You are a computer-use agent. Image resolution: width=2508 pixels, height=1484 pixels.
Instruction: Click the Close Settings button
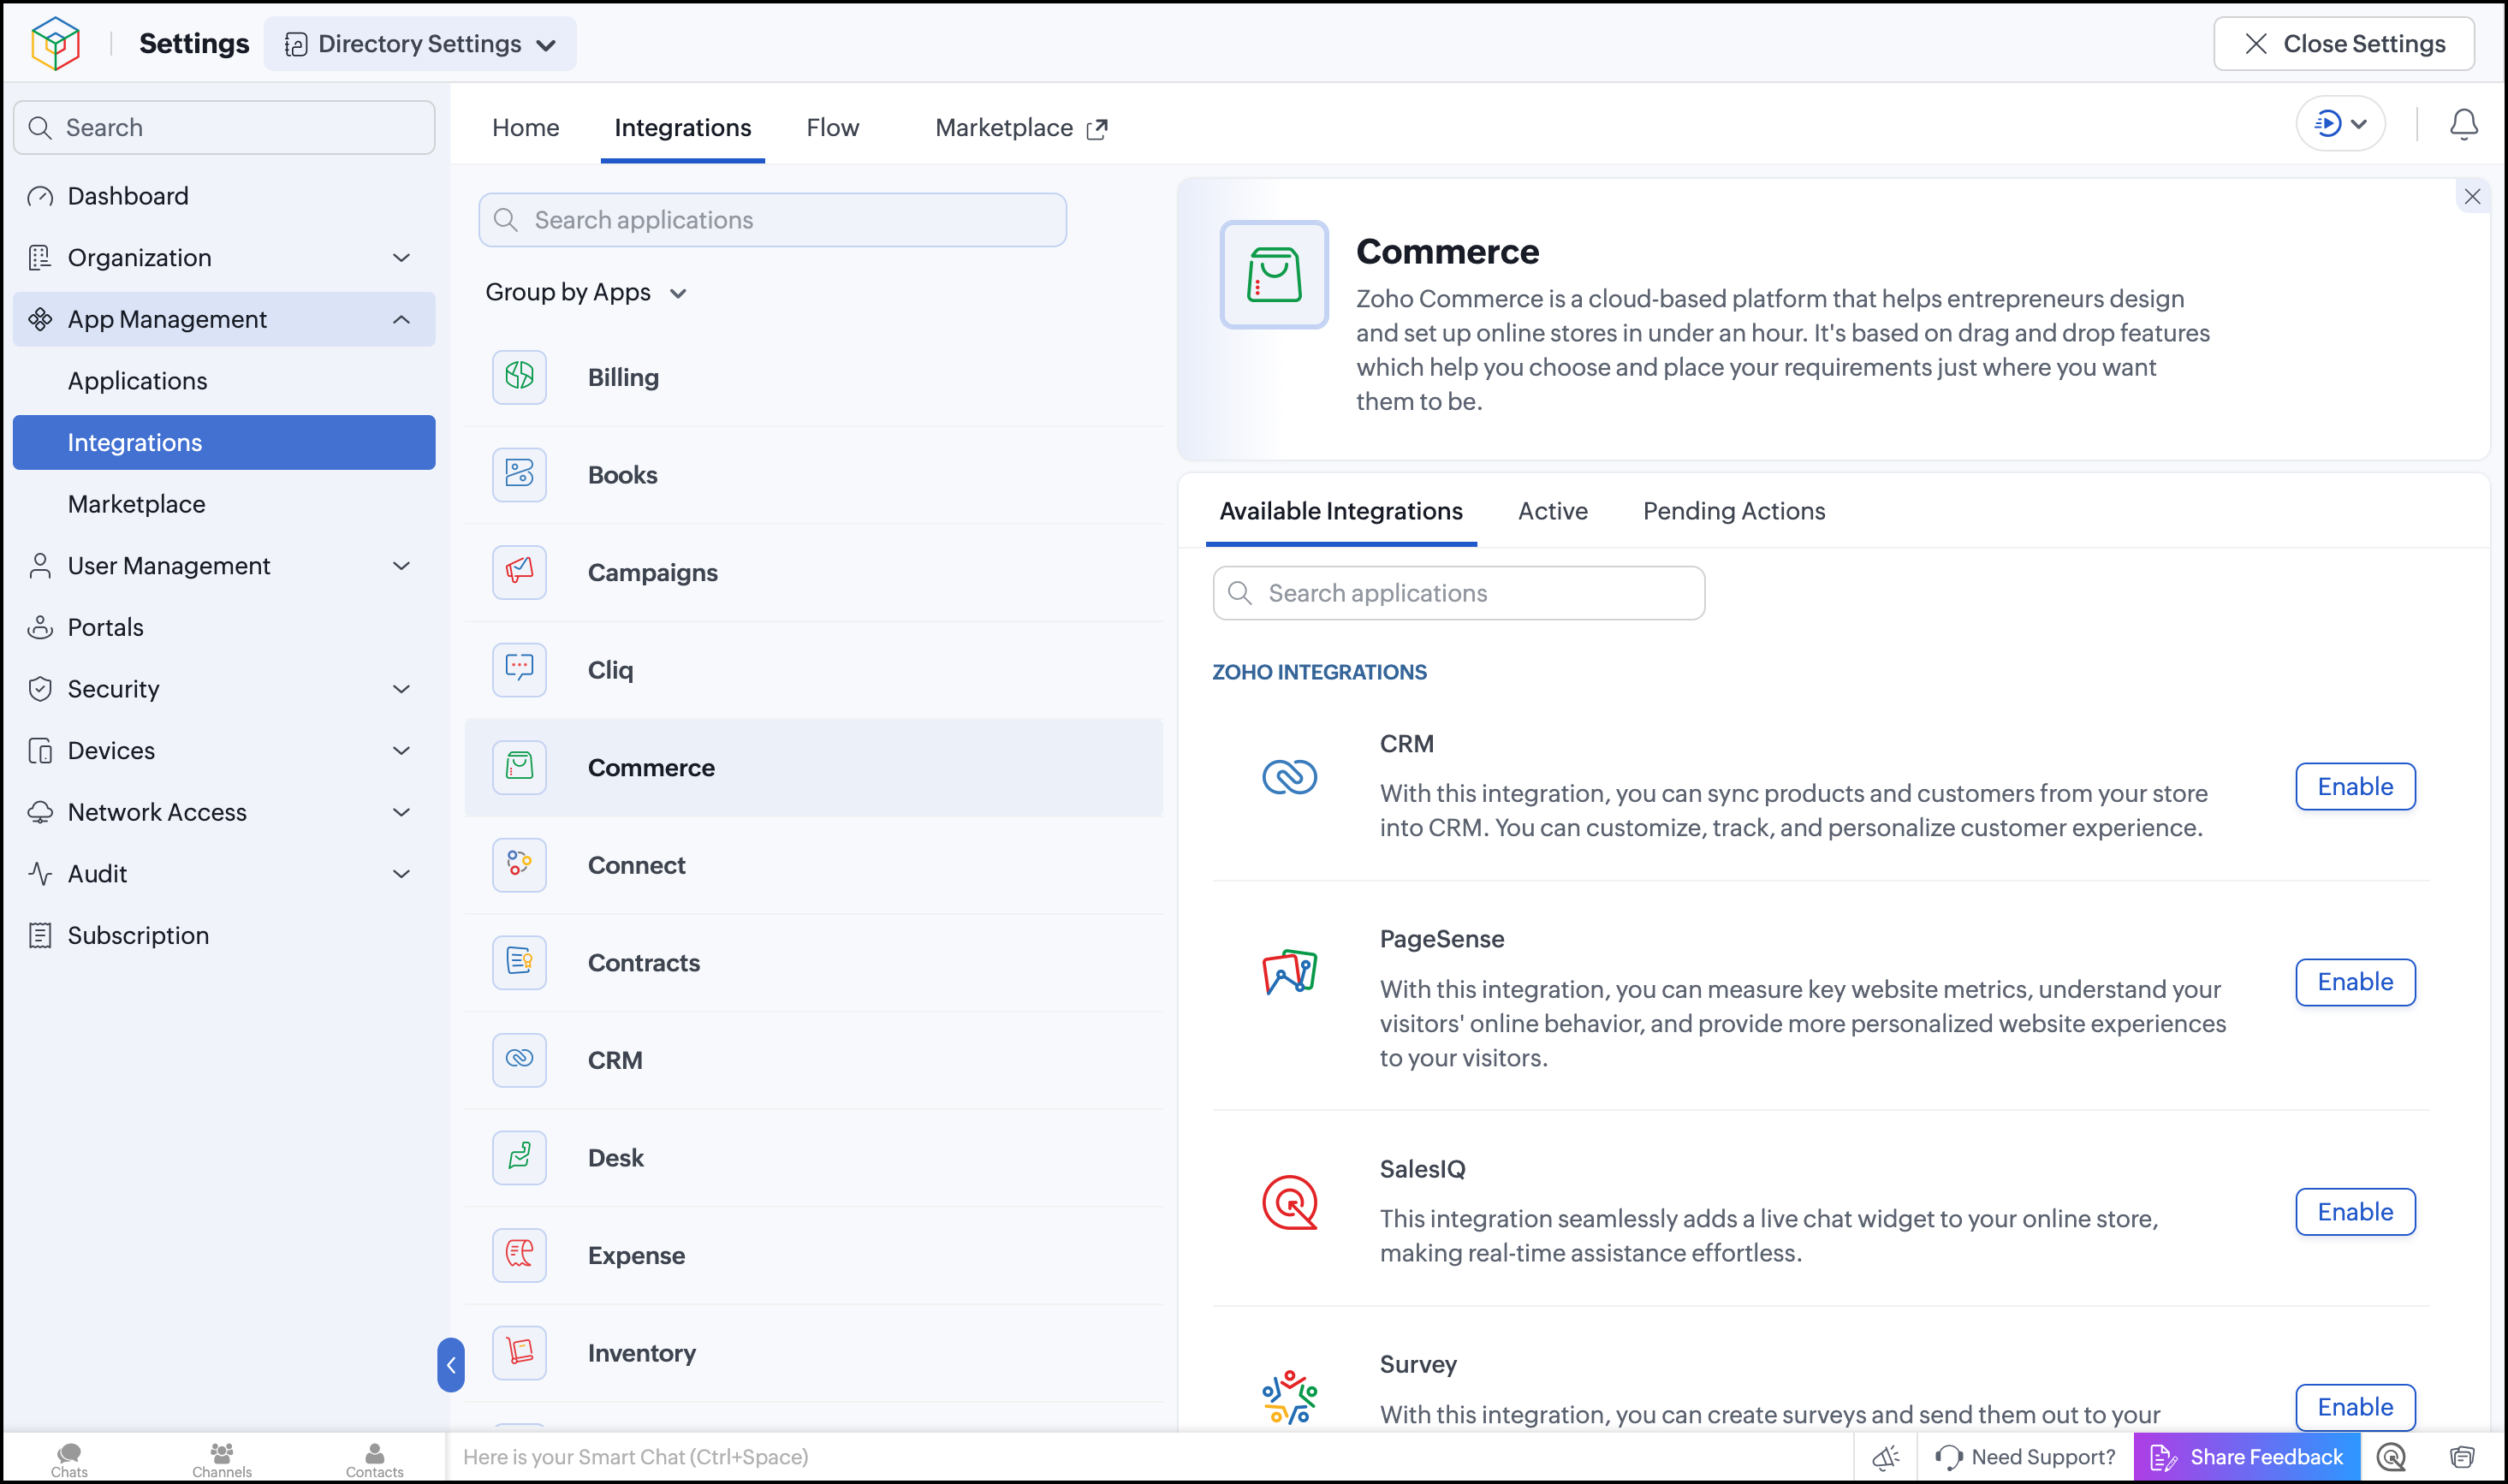click(x=2344, y=44)
